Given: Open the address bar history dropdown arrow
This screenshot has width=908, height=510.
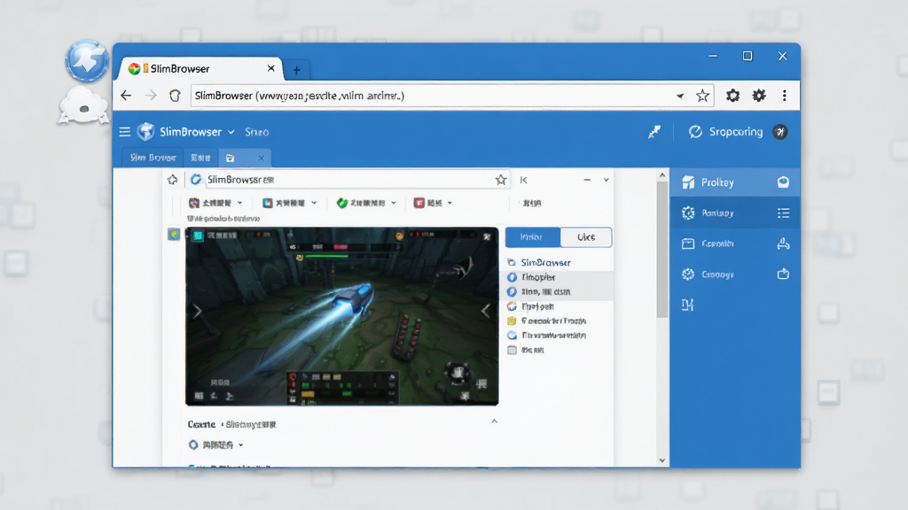Looking at the screenshot, I should (680, 96).
